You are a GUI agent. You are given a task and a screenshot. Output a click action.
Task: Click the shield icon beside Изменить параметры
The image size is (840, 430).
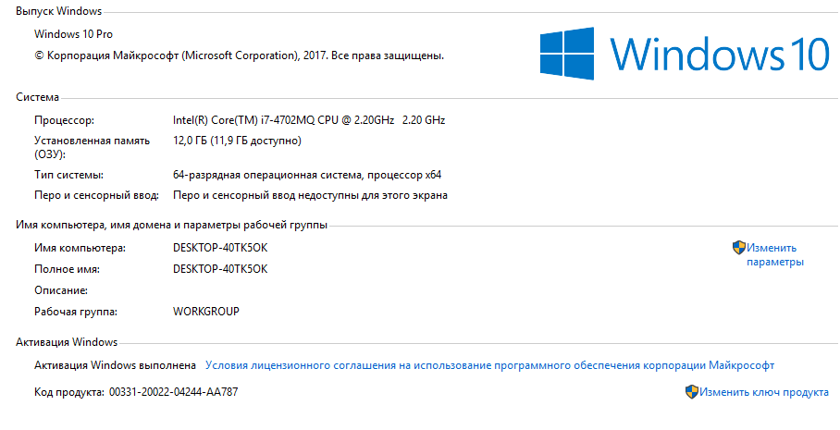[738, 248]
